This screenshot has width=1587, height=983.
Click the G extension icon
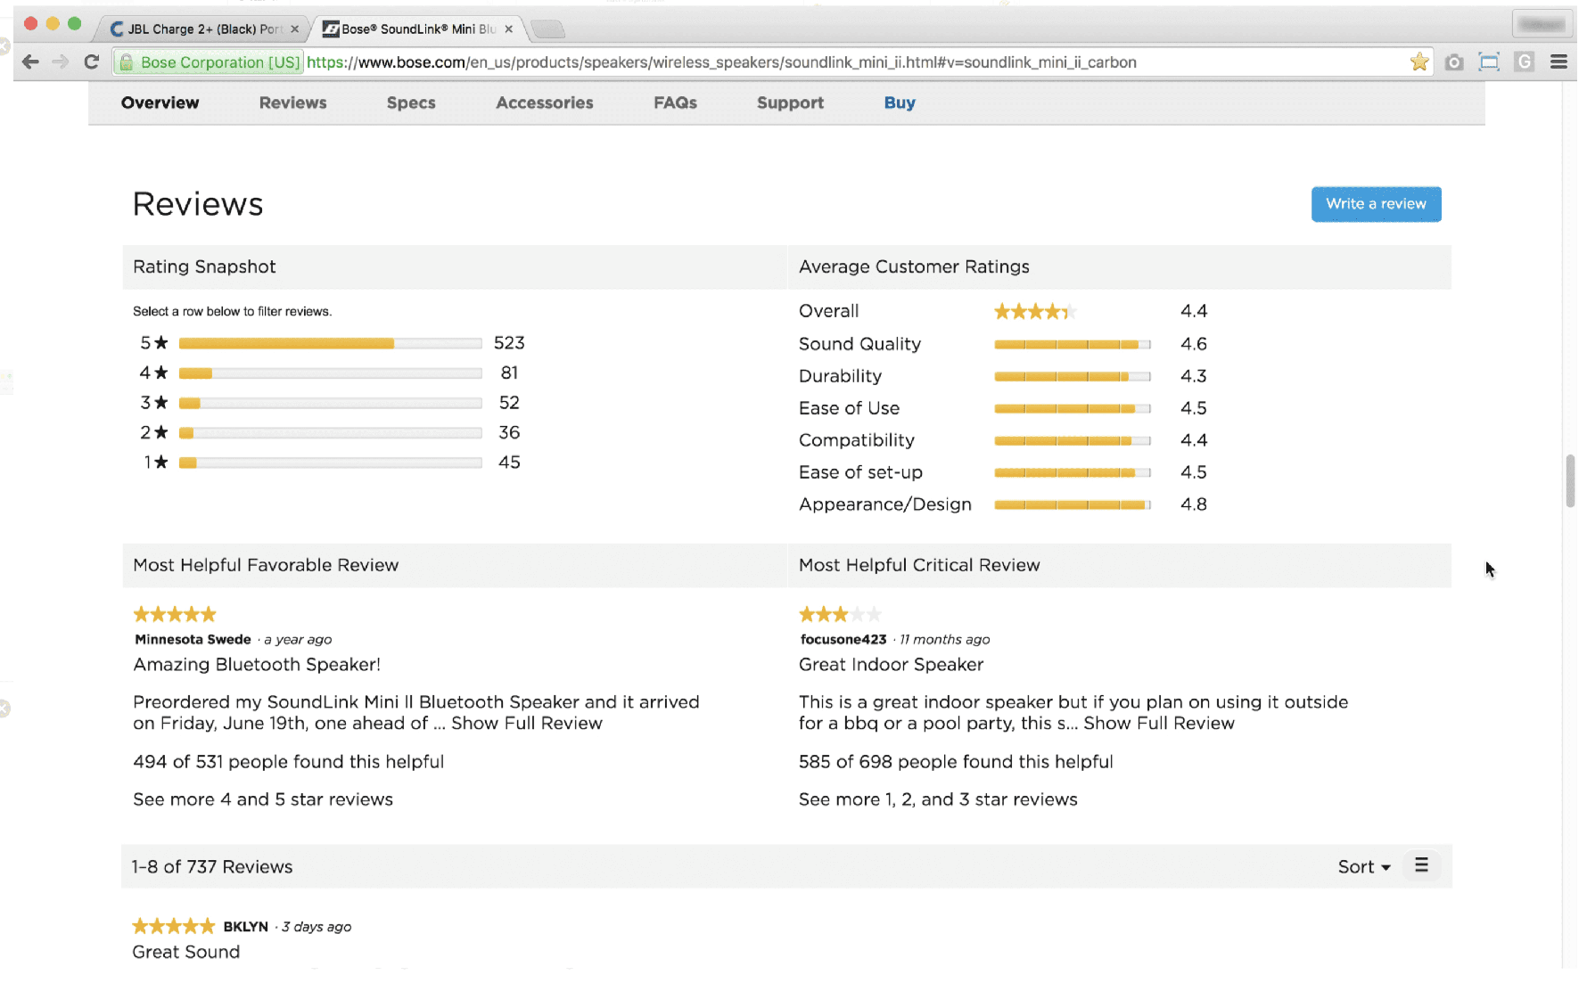(x=1524, y=62)
